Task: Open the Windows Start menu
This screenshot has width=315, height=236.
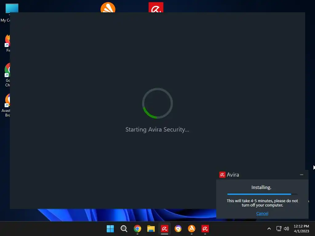Action: [110, 229]
